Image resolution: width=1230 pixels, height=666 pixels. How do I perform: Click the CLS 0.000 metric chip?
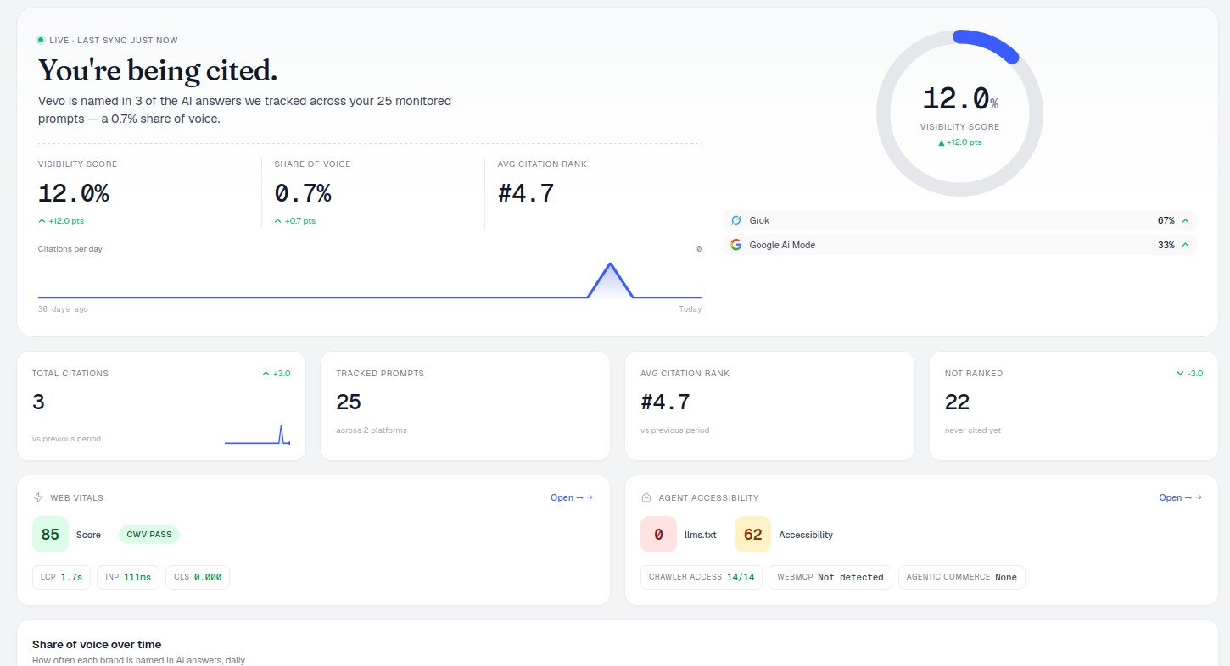click(197, 577)
